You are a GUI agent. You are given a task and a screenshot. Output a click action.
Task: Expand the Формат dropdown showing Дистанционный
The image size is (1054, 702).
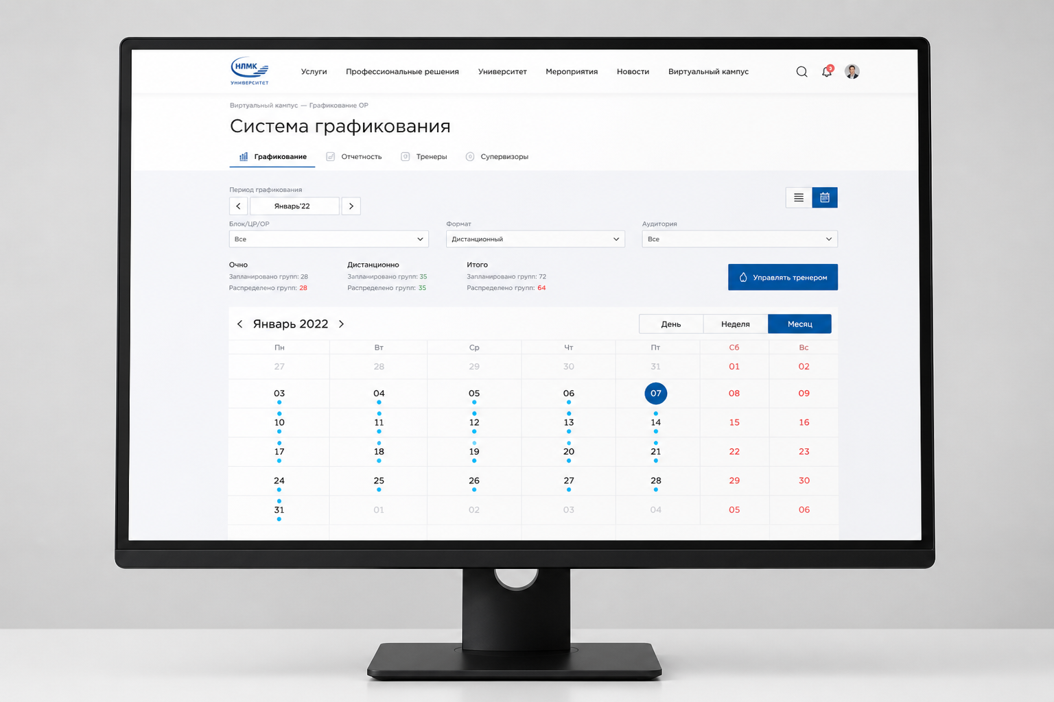[x=535, y=239]
